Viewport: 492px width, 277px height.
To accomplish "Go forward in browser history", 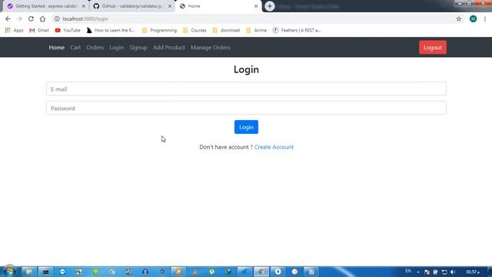I will pyautogui.click(x=19, y=18).
